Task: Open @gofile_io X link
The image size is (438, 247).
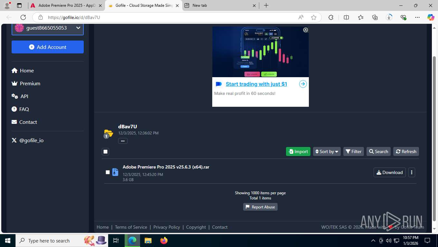Action: point(27,140)
